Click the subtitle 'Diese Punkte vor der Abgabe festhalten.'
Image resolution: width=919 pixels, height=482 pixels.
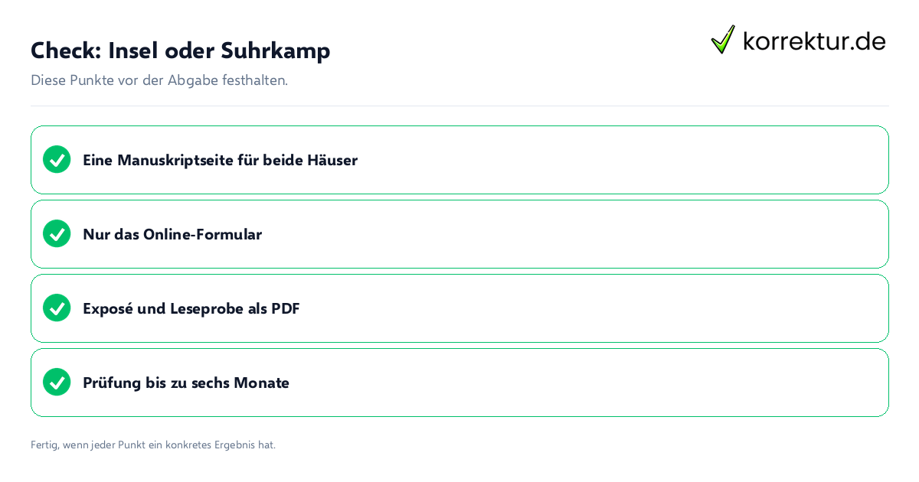point(159,80)
